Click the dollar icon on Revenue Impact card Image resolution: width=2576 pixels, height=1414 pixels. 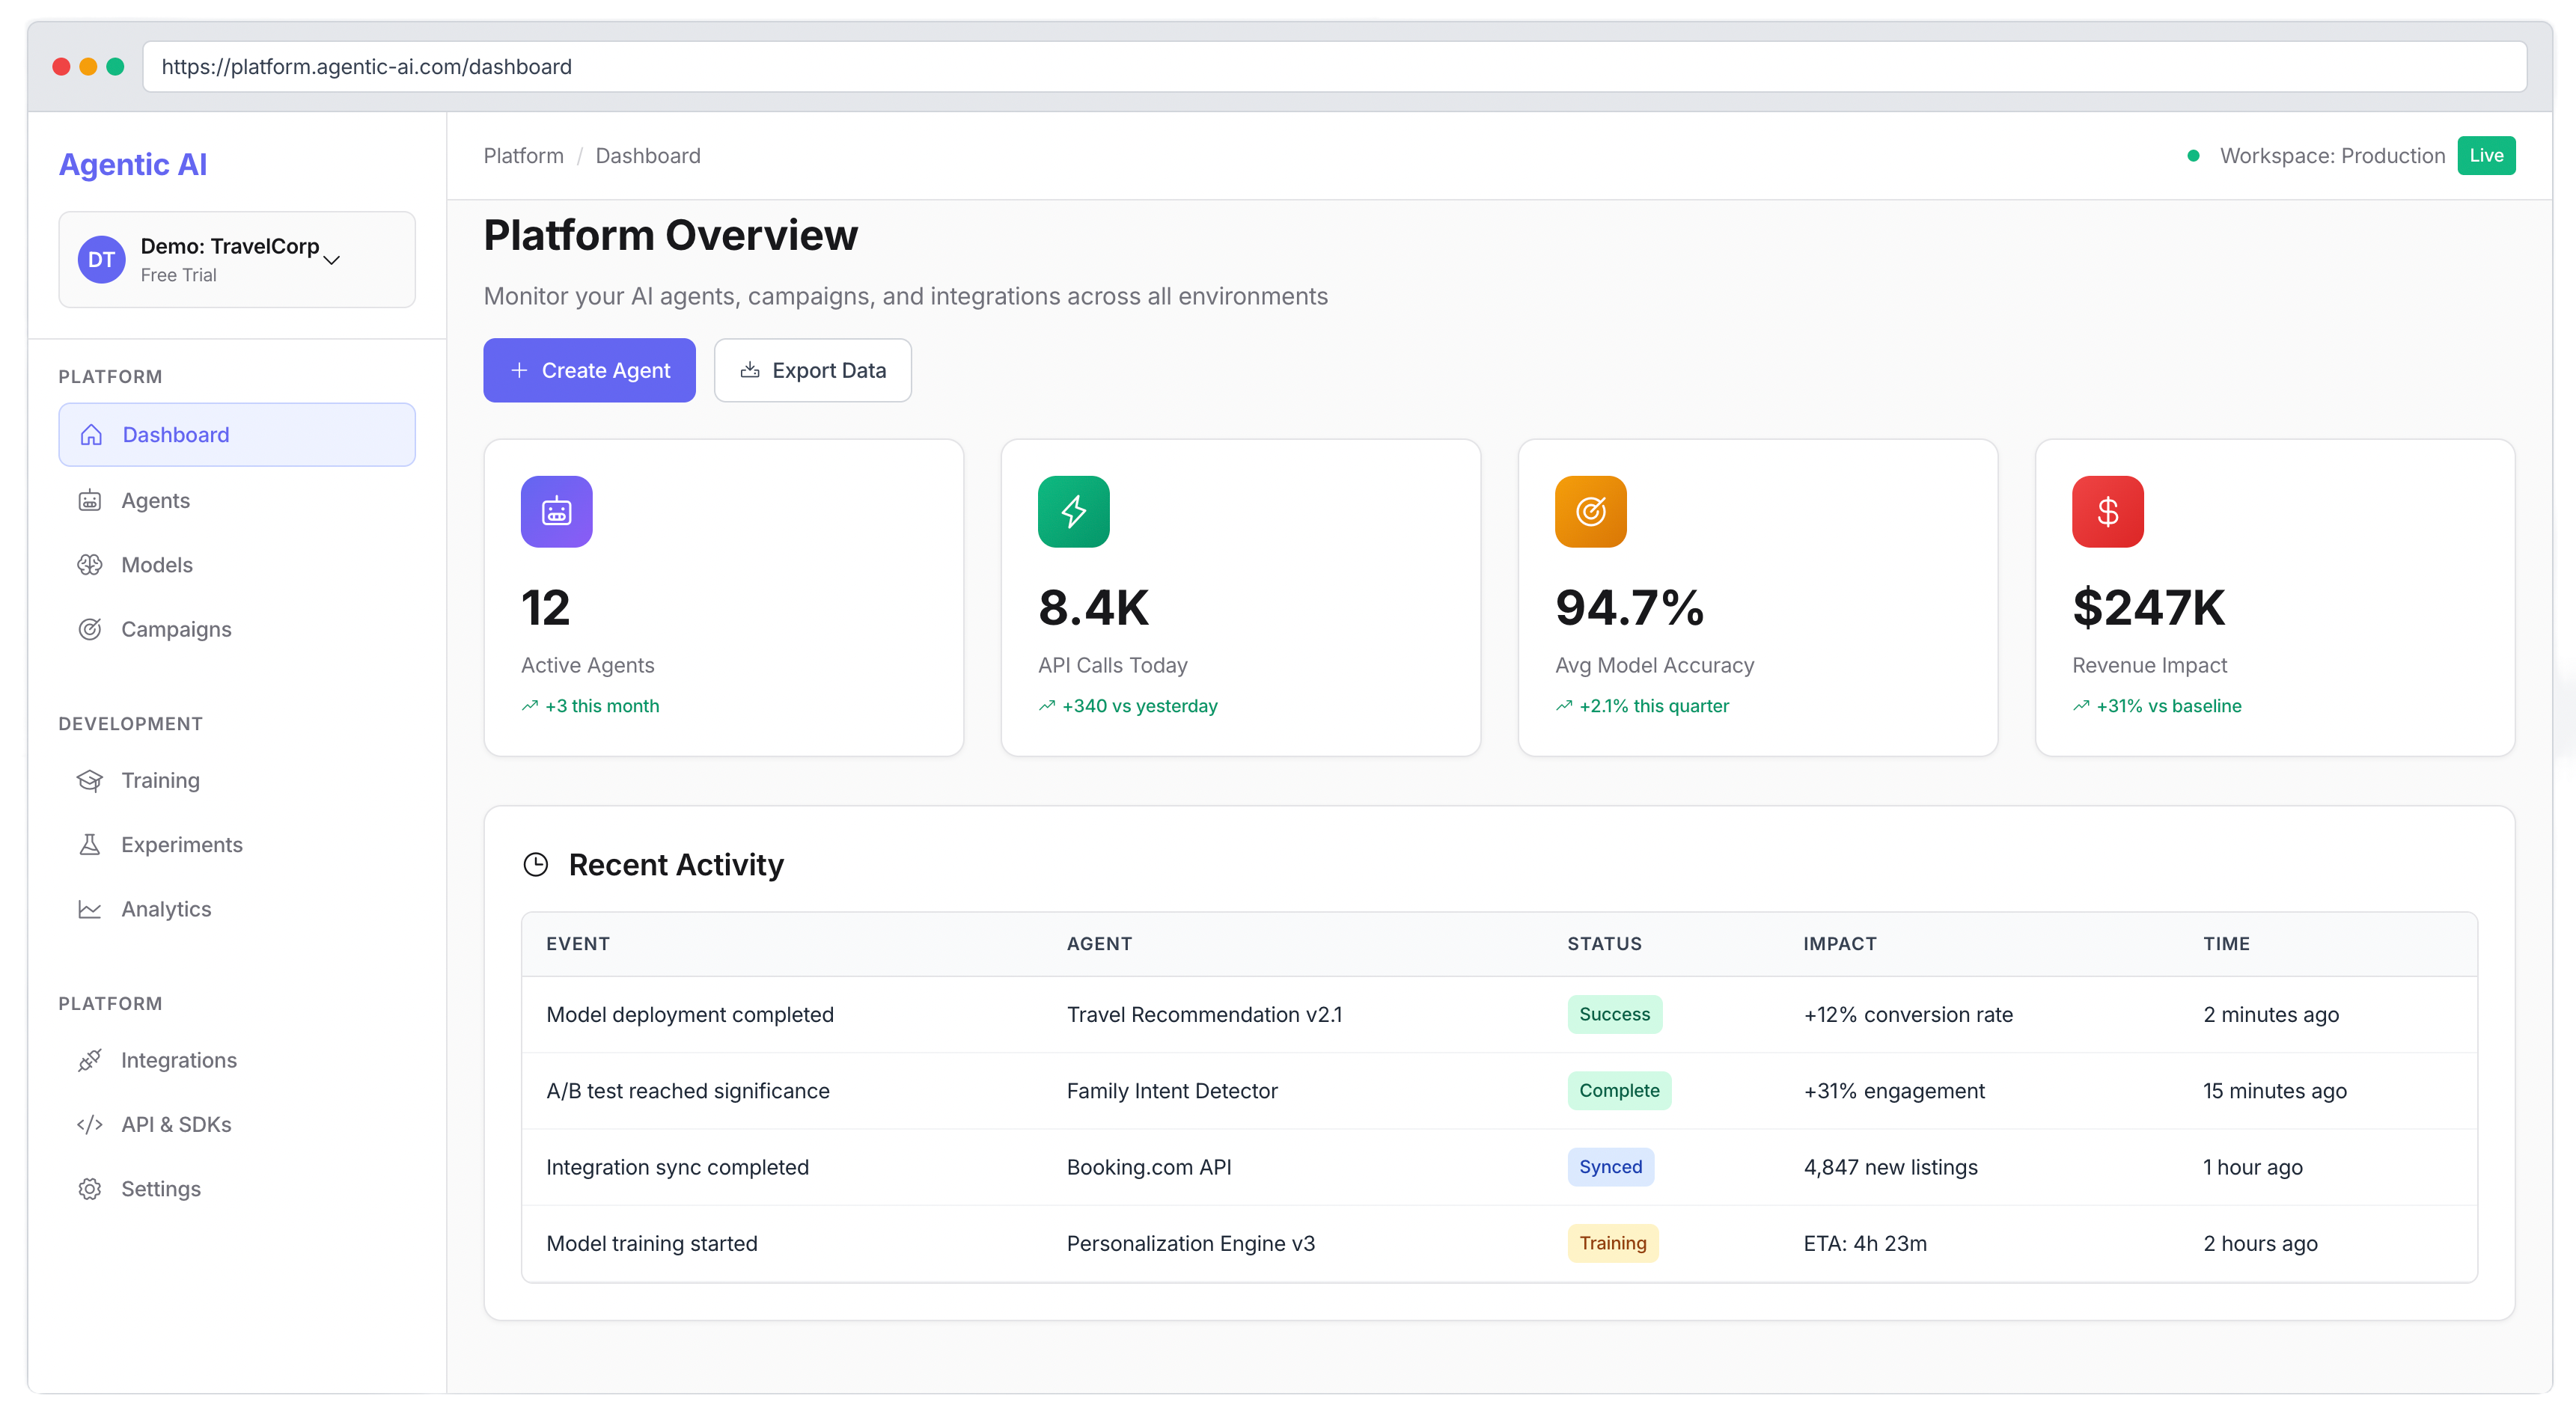[2107, 511]
